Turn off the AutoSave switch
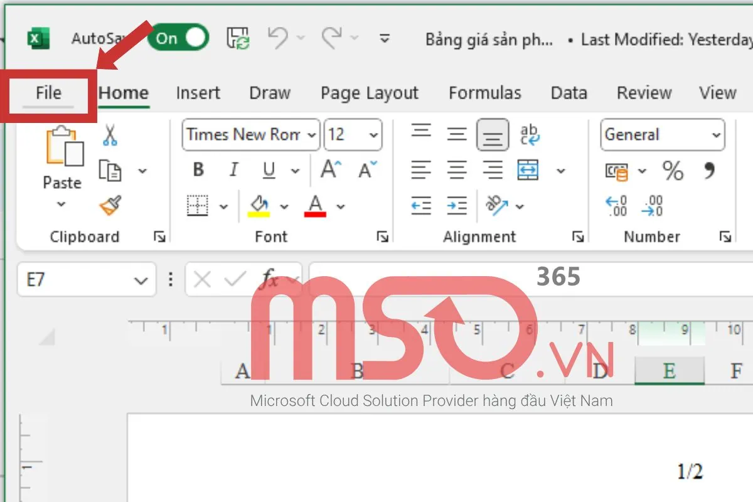The width and height of the screenshot is (753, 502). tap(178, 39)
